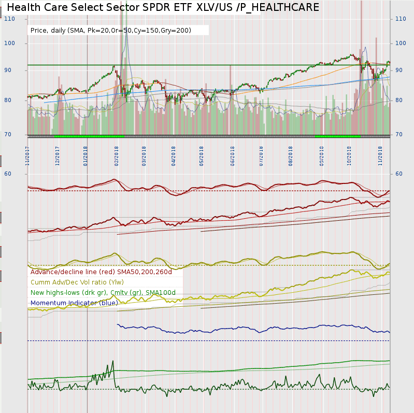Click the 90 value on the right price axis
Screen dimensions: 414x413
398,70
